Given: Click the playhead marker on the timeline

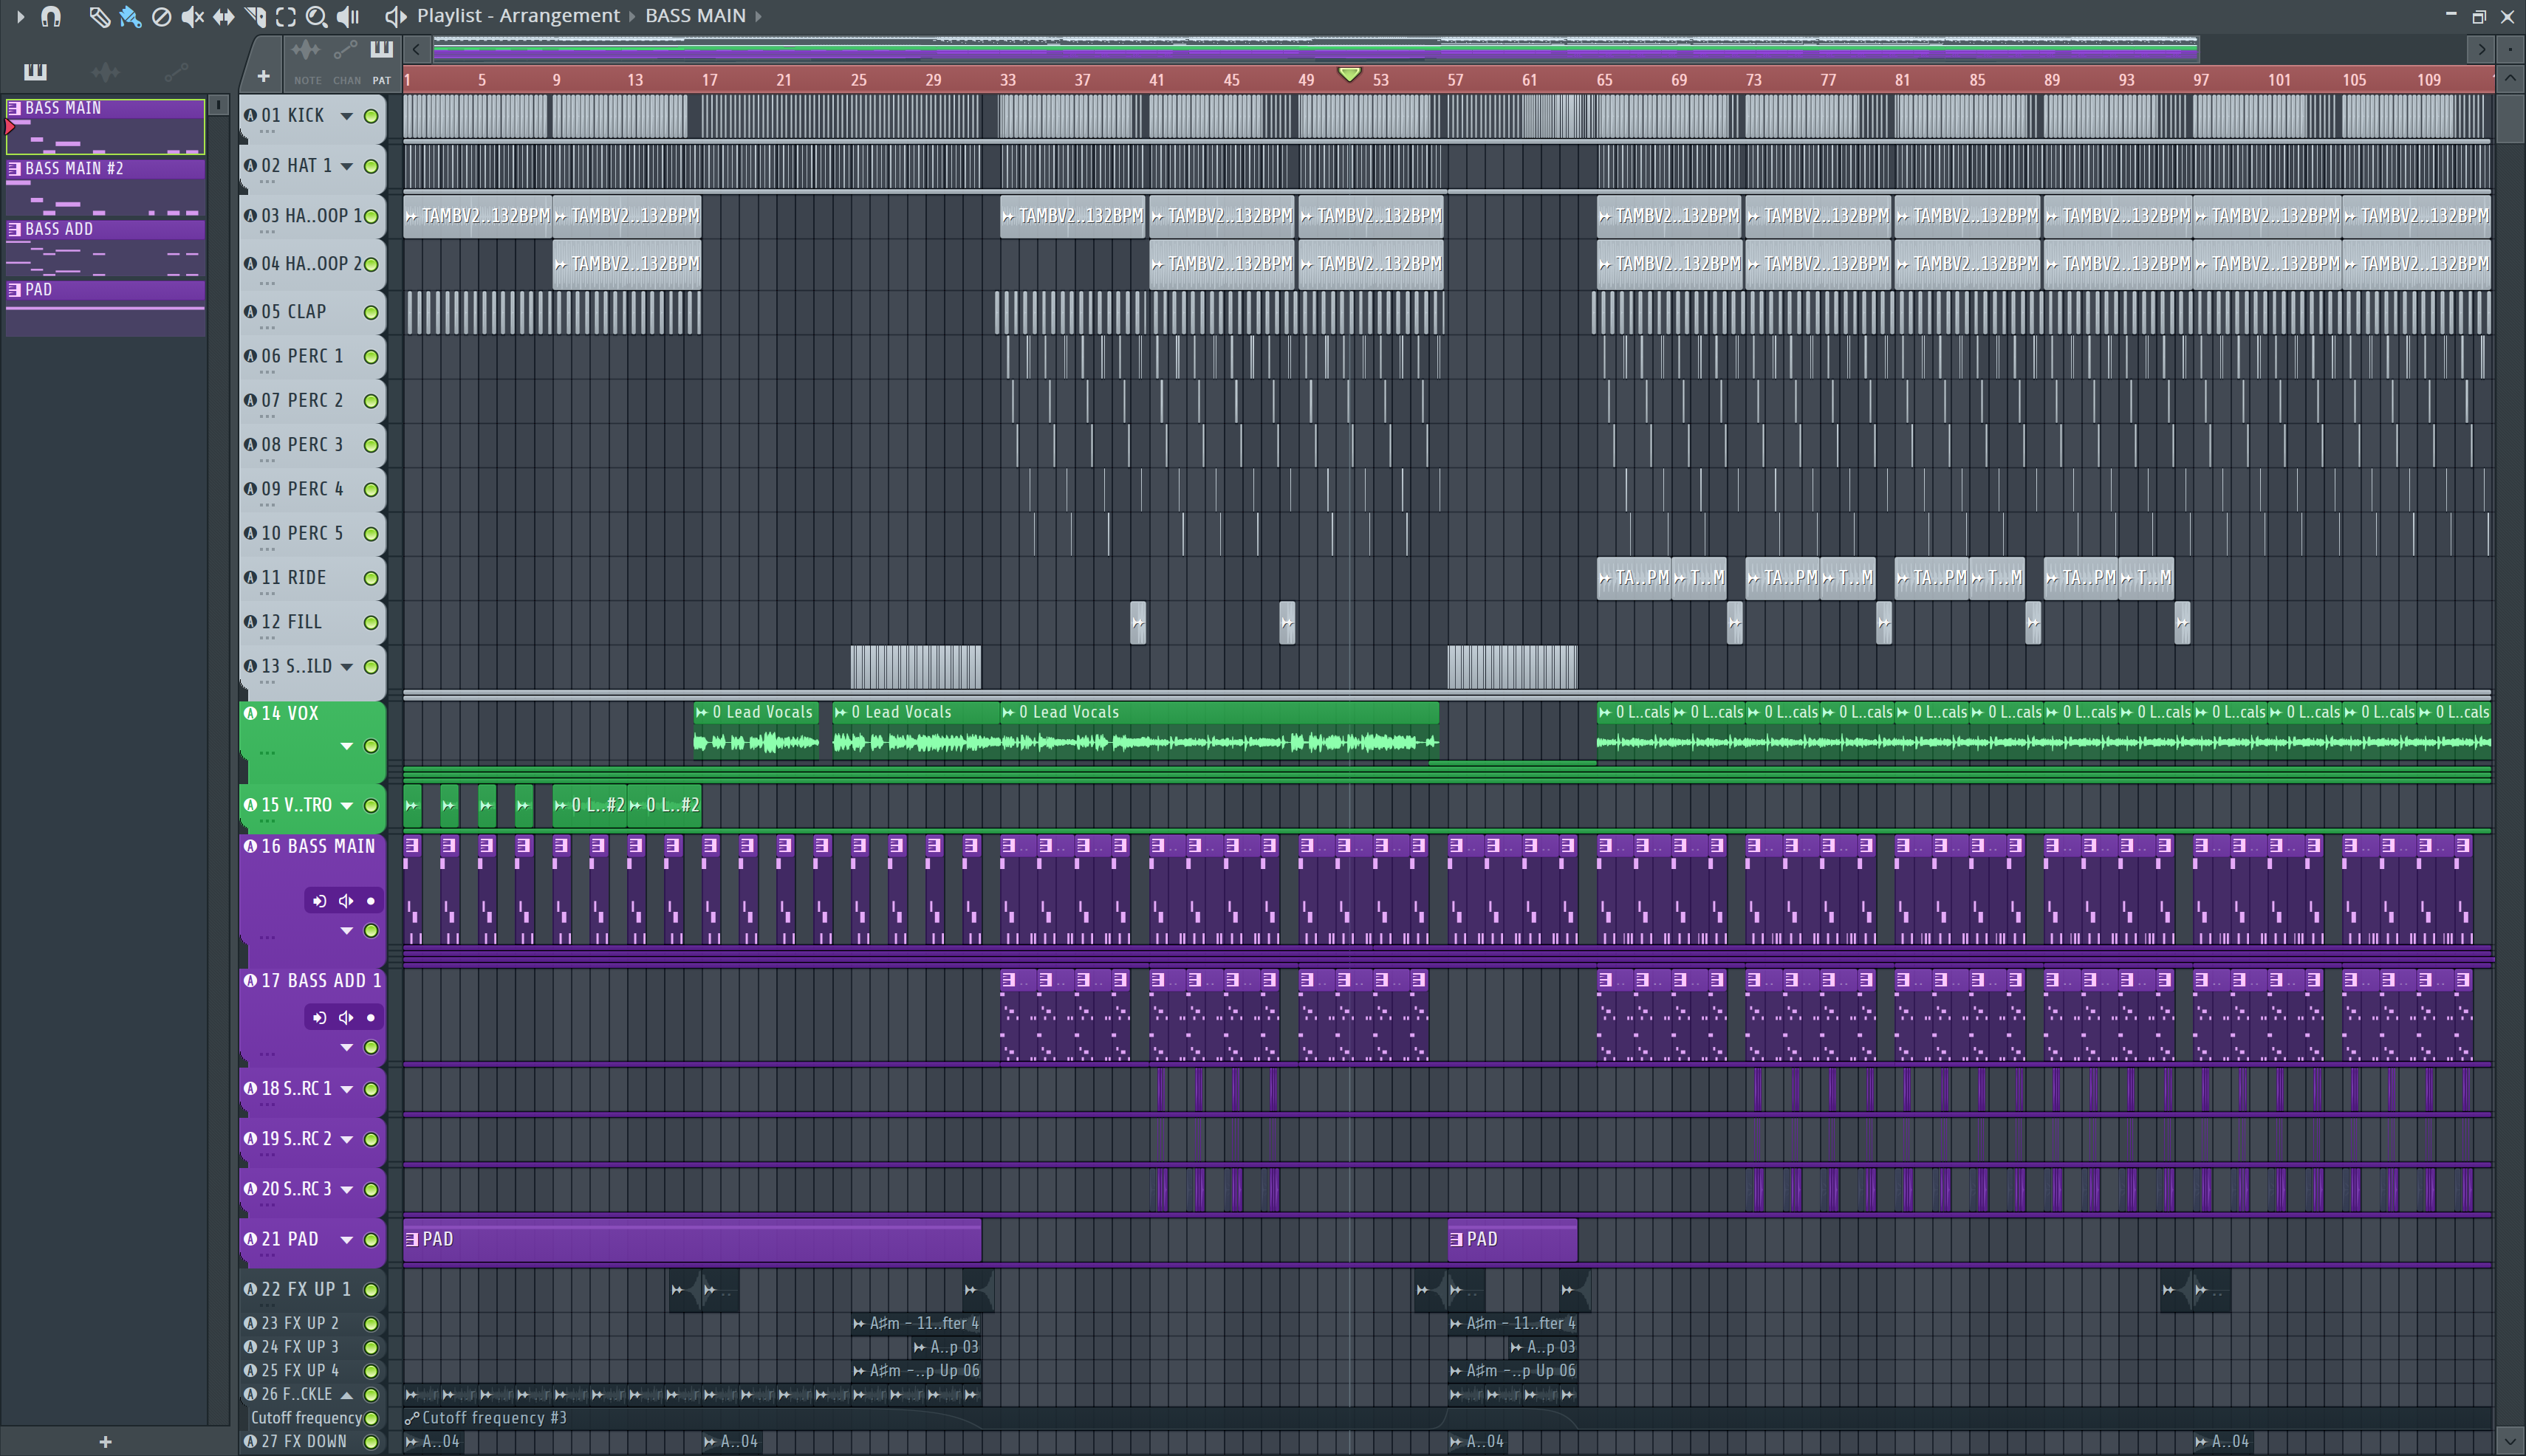Looking at the screenshot, I should tap(1349, 75).
